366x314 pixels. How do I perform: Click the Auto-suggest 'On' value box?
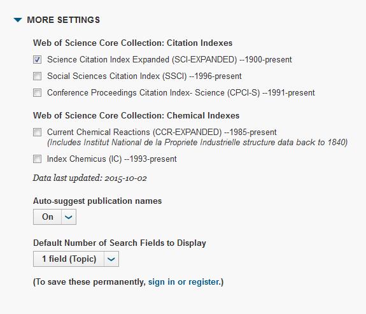point(48,217)
